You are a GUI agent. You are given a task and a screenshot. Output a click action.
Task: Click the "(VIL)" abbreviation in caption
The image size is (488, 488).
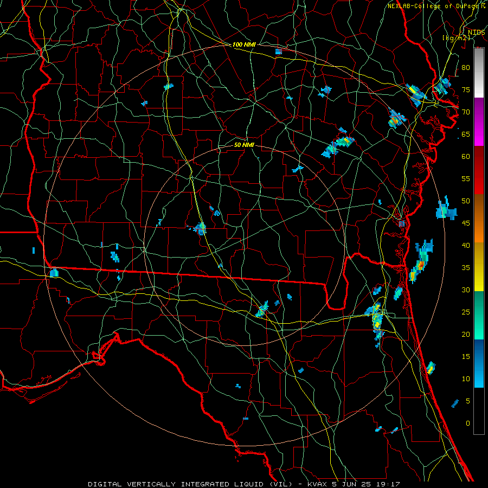point(280,484)
